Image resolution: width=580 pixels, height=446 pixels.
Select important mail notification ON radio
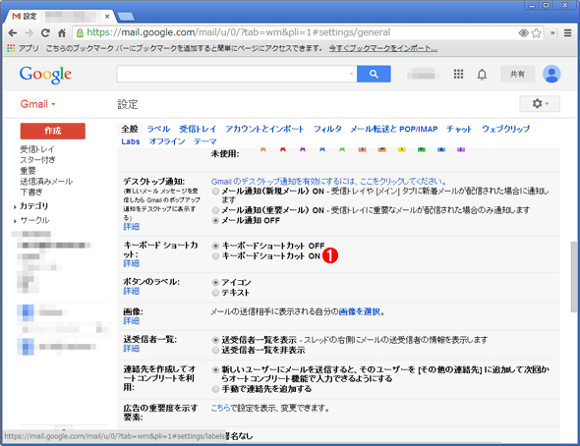pyautogui.click(x=215, y=210)
